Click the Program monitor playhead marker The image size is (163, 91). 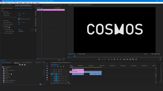click(x=75, y=56)
